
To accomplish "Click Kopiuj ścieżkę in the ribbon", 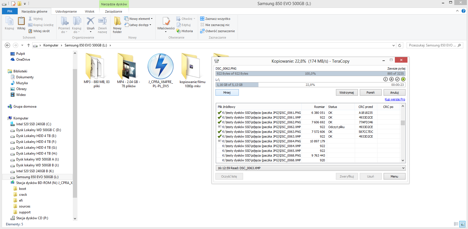I will click(x=41, y=25).
